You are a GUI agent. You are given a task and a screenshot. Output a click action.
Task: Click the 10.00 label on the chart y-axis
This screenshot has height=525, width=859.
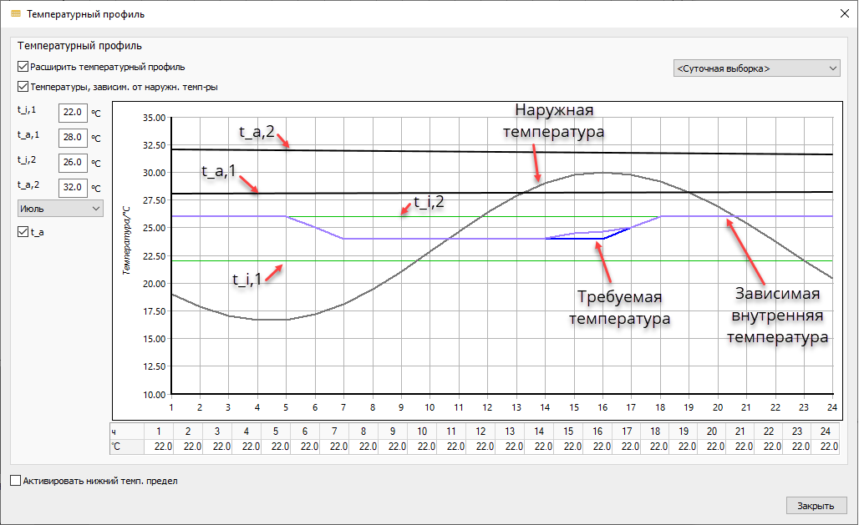(x=154, y=395)
